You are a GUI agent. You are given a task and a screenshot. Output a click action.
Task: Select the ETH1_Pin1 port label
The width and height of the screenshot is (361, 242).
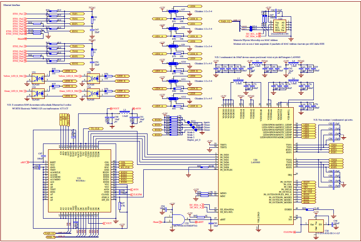pos(19,14)
